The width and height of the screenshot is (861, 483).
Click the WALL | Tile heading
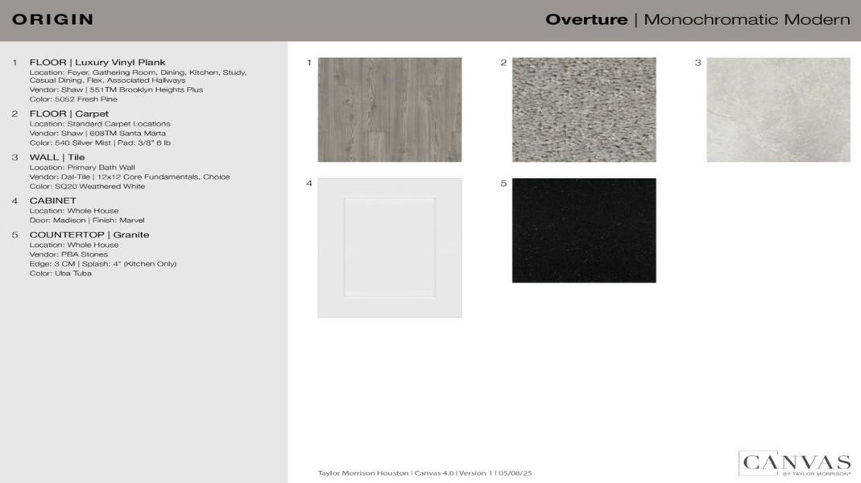(57, 157)
